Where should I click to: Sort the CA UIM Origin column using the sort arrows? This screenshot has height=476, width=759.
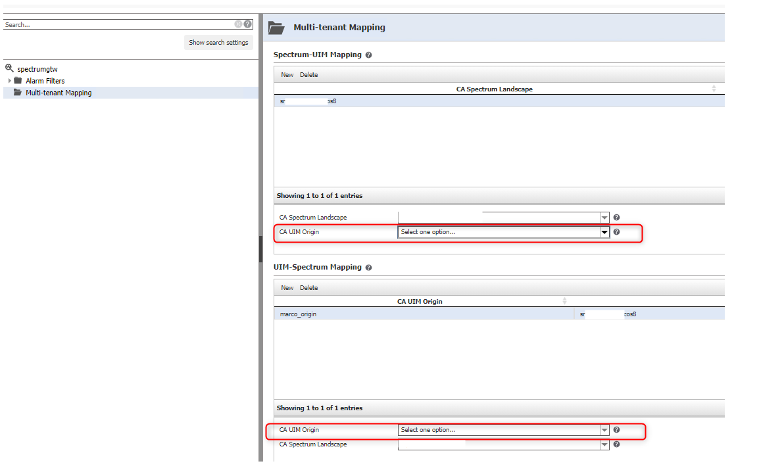tap(564, 301)
